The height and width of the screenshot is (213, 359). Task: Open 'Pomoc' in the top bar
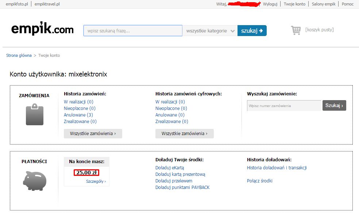pos(347,4)
